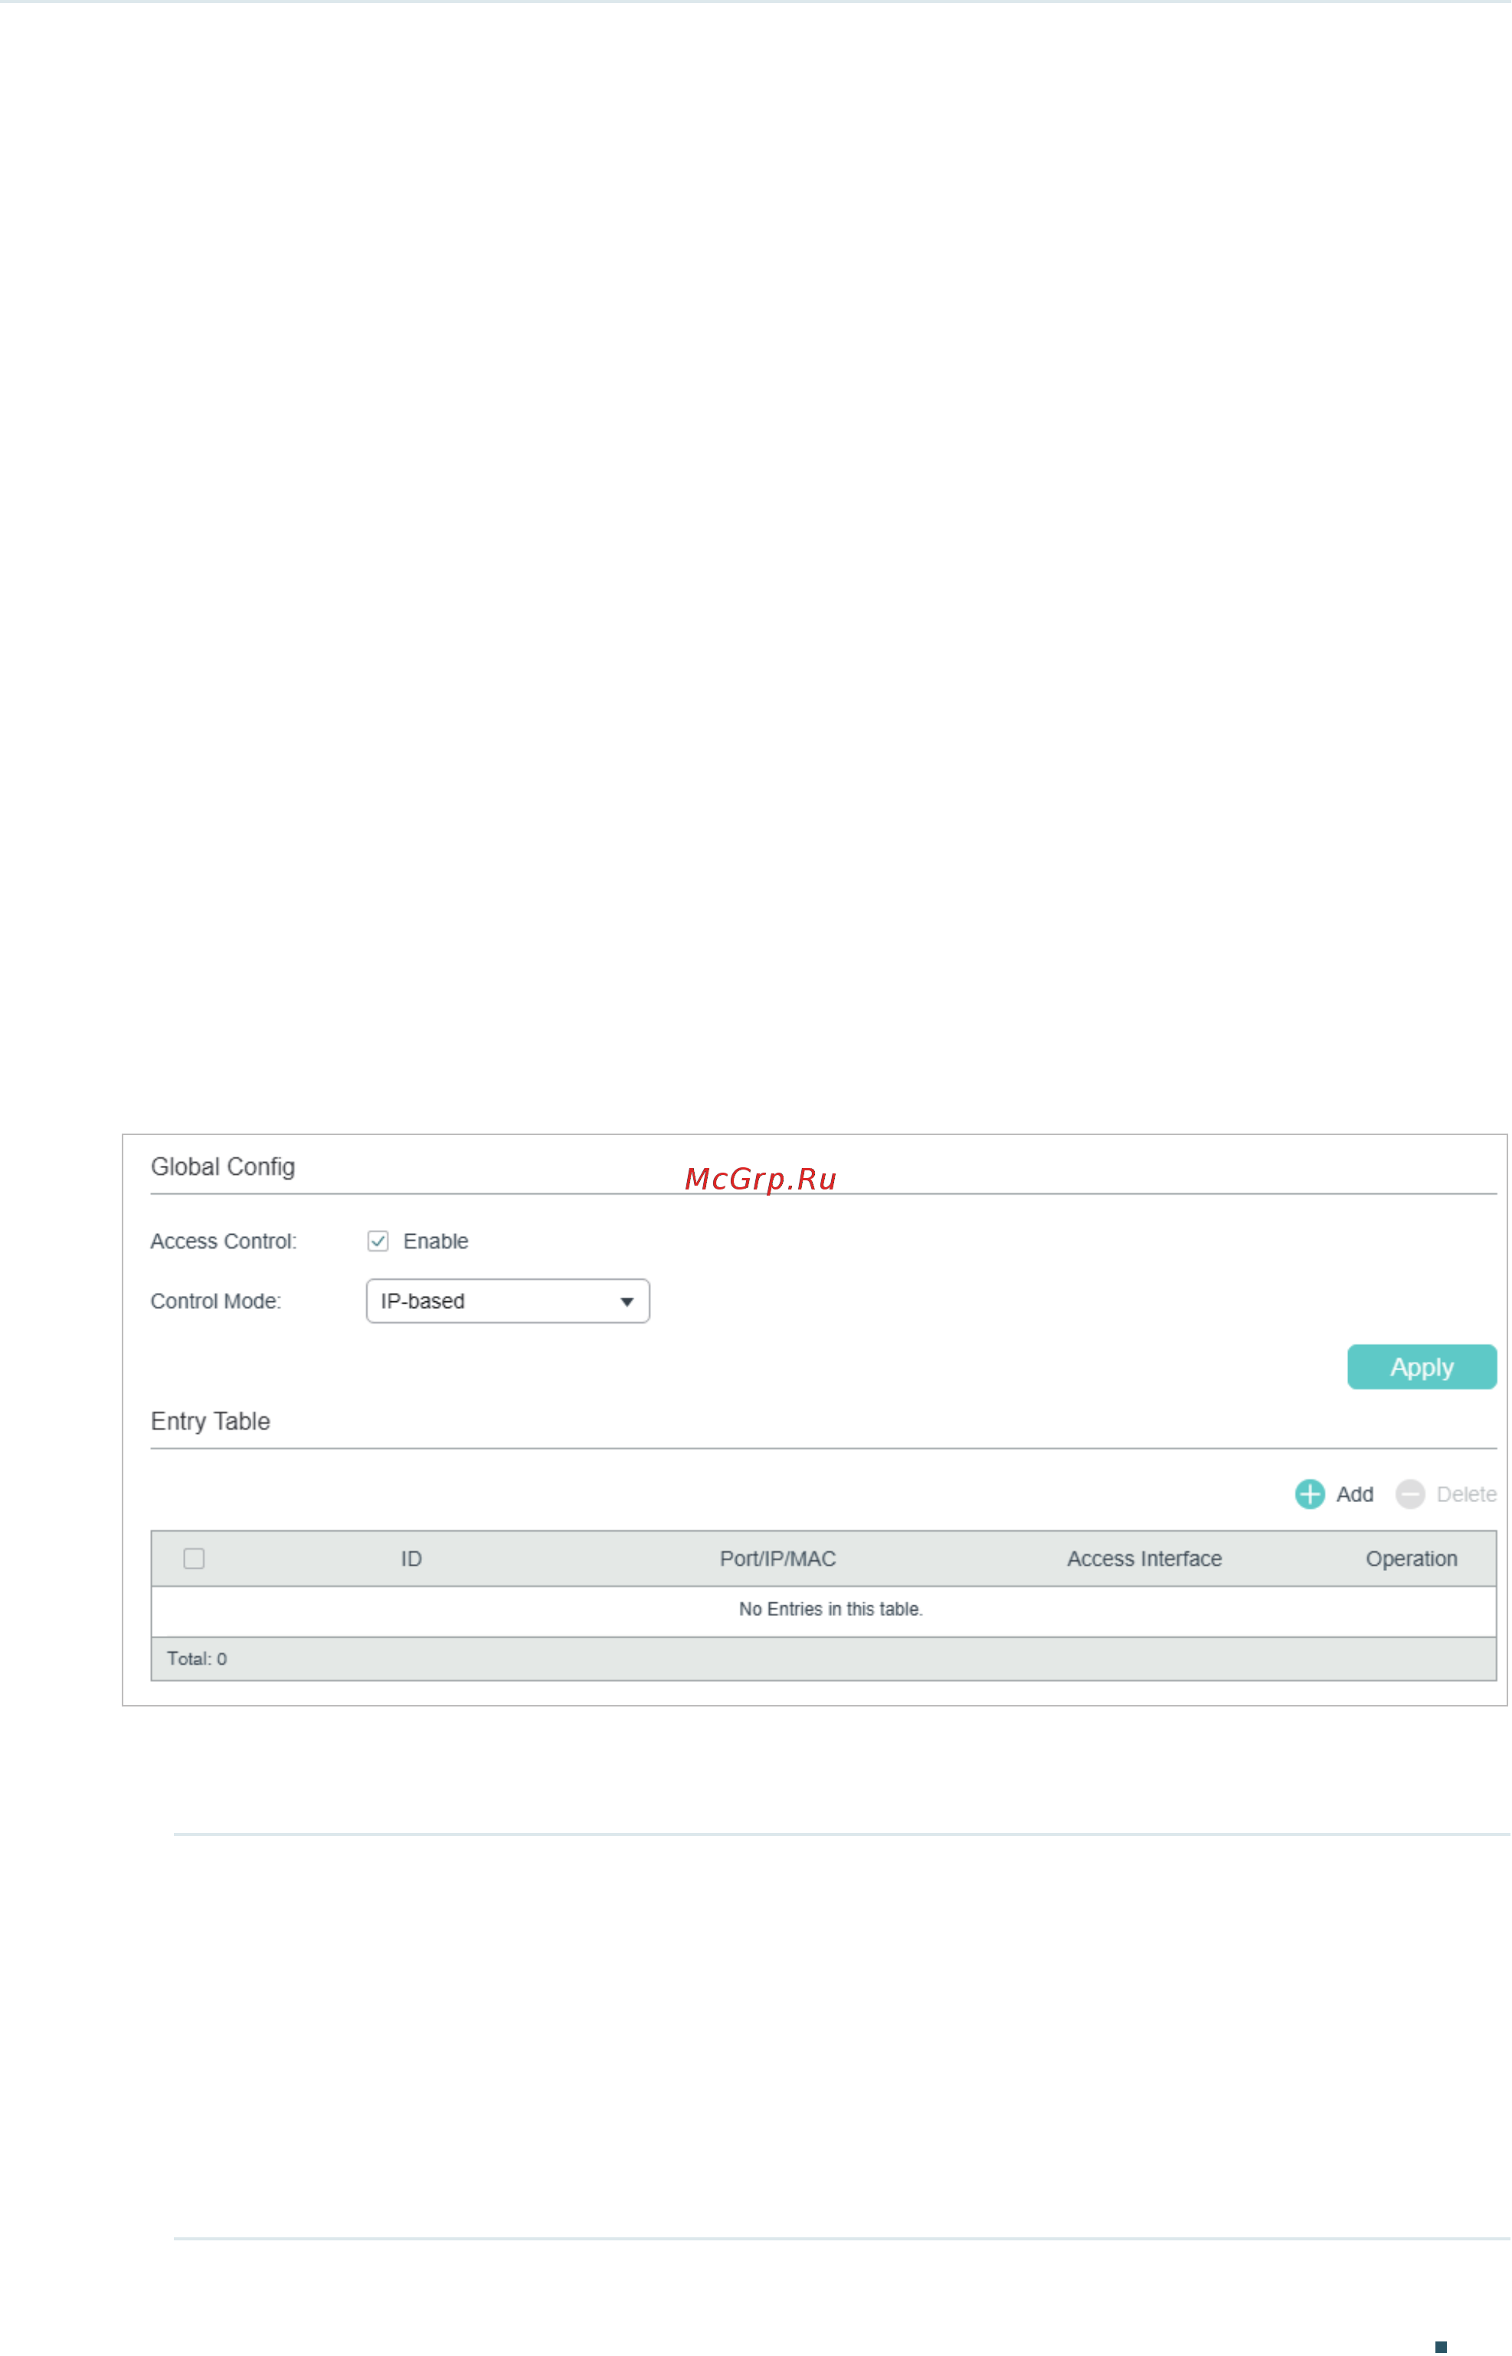Viewport: 1512px width, 2356px height.
Task: Click the Operation column header
Action: coord(1411,1559)
